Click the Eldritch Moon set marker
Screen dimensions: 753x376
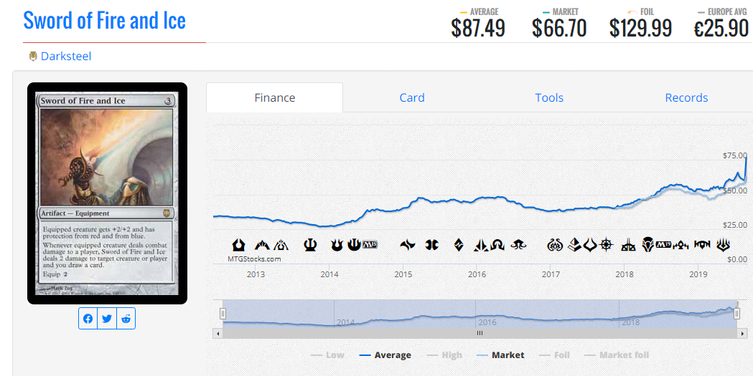519,245
